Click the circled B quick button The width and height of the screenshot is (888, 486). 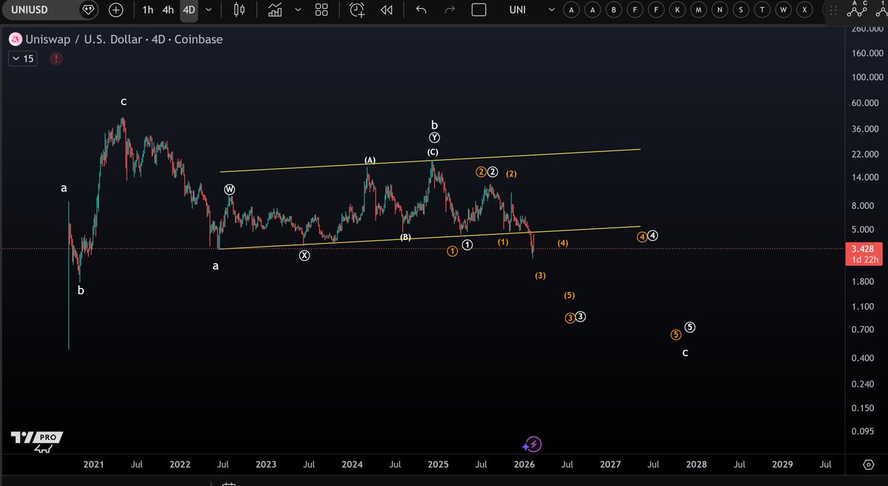(x=614, y=10)
